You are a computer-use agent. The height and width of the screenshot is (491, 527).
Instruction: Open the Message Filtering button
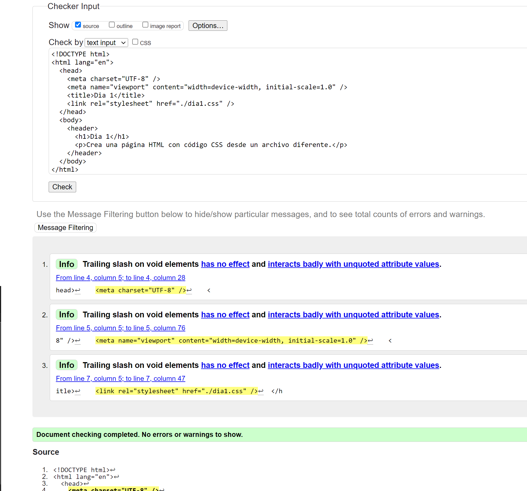click(x=65, y=228)
